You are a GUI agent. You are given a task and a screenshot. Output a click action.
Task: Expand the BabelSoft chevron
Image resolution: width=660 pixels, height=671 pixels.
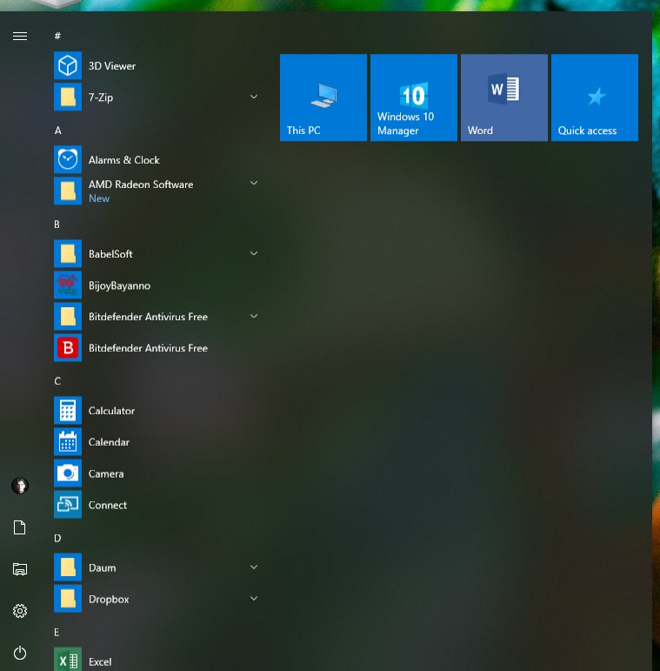254,253
